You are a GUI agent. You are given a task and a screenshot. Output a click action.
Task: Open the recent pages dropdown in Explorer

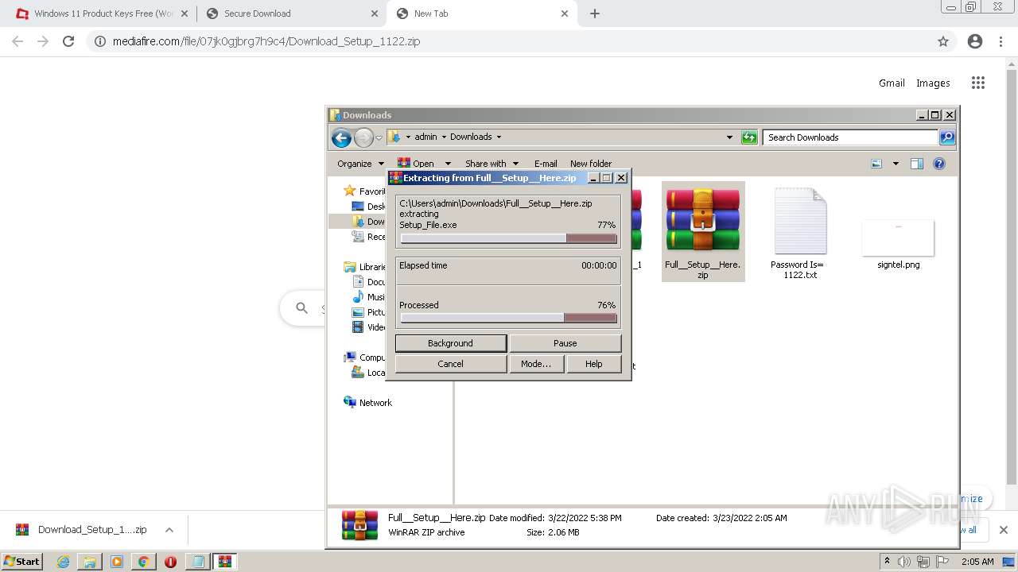pyautogui.click(x=379, y=137)
